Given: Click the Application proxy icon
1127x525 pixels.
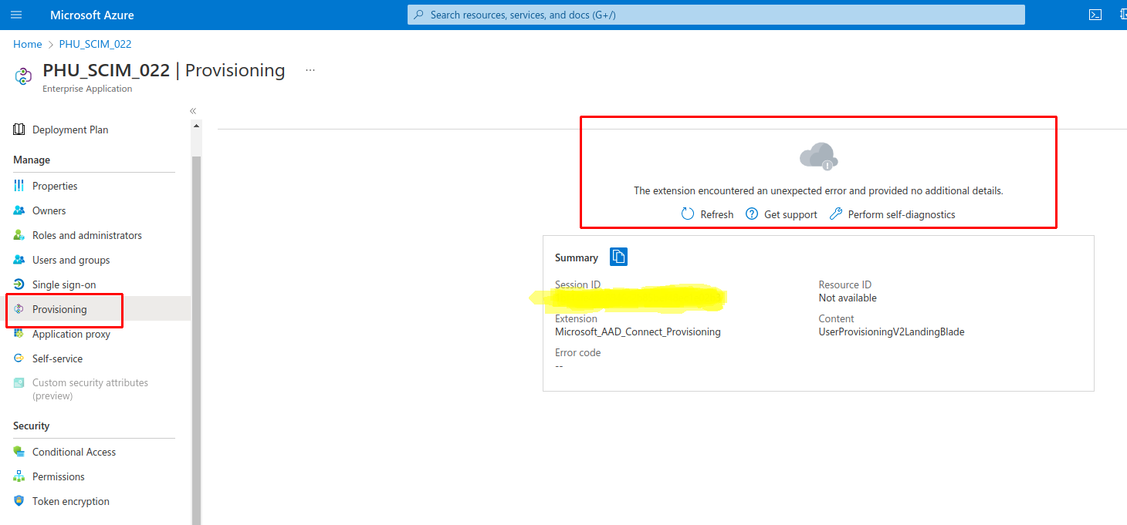Looking at the screenshot, I should click(x=19, y=334).
